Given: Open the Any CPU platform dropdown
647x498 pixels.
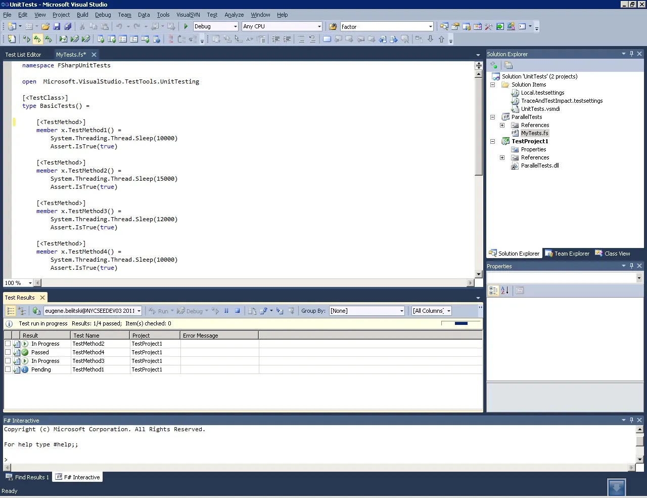Looking at the screenshot, I should pos(319,26).
